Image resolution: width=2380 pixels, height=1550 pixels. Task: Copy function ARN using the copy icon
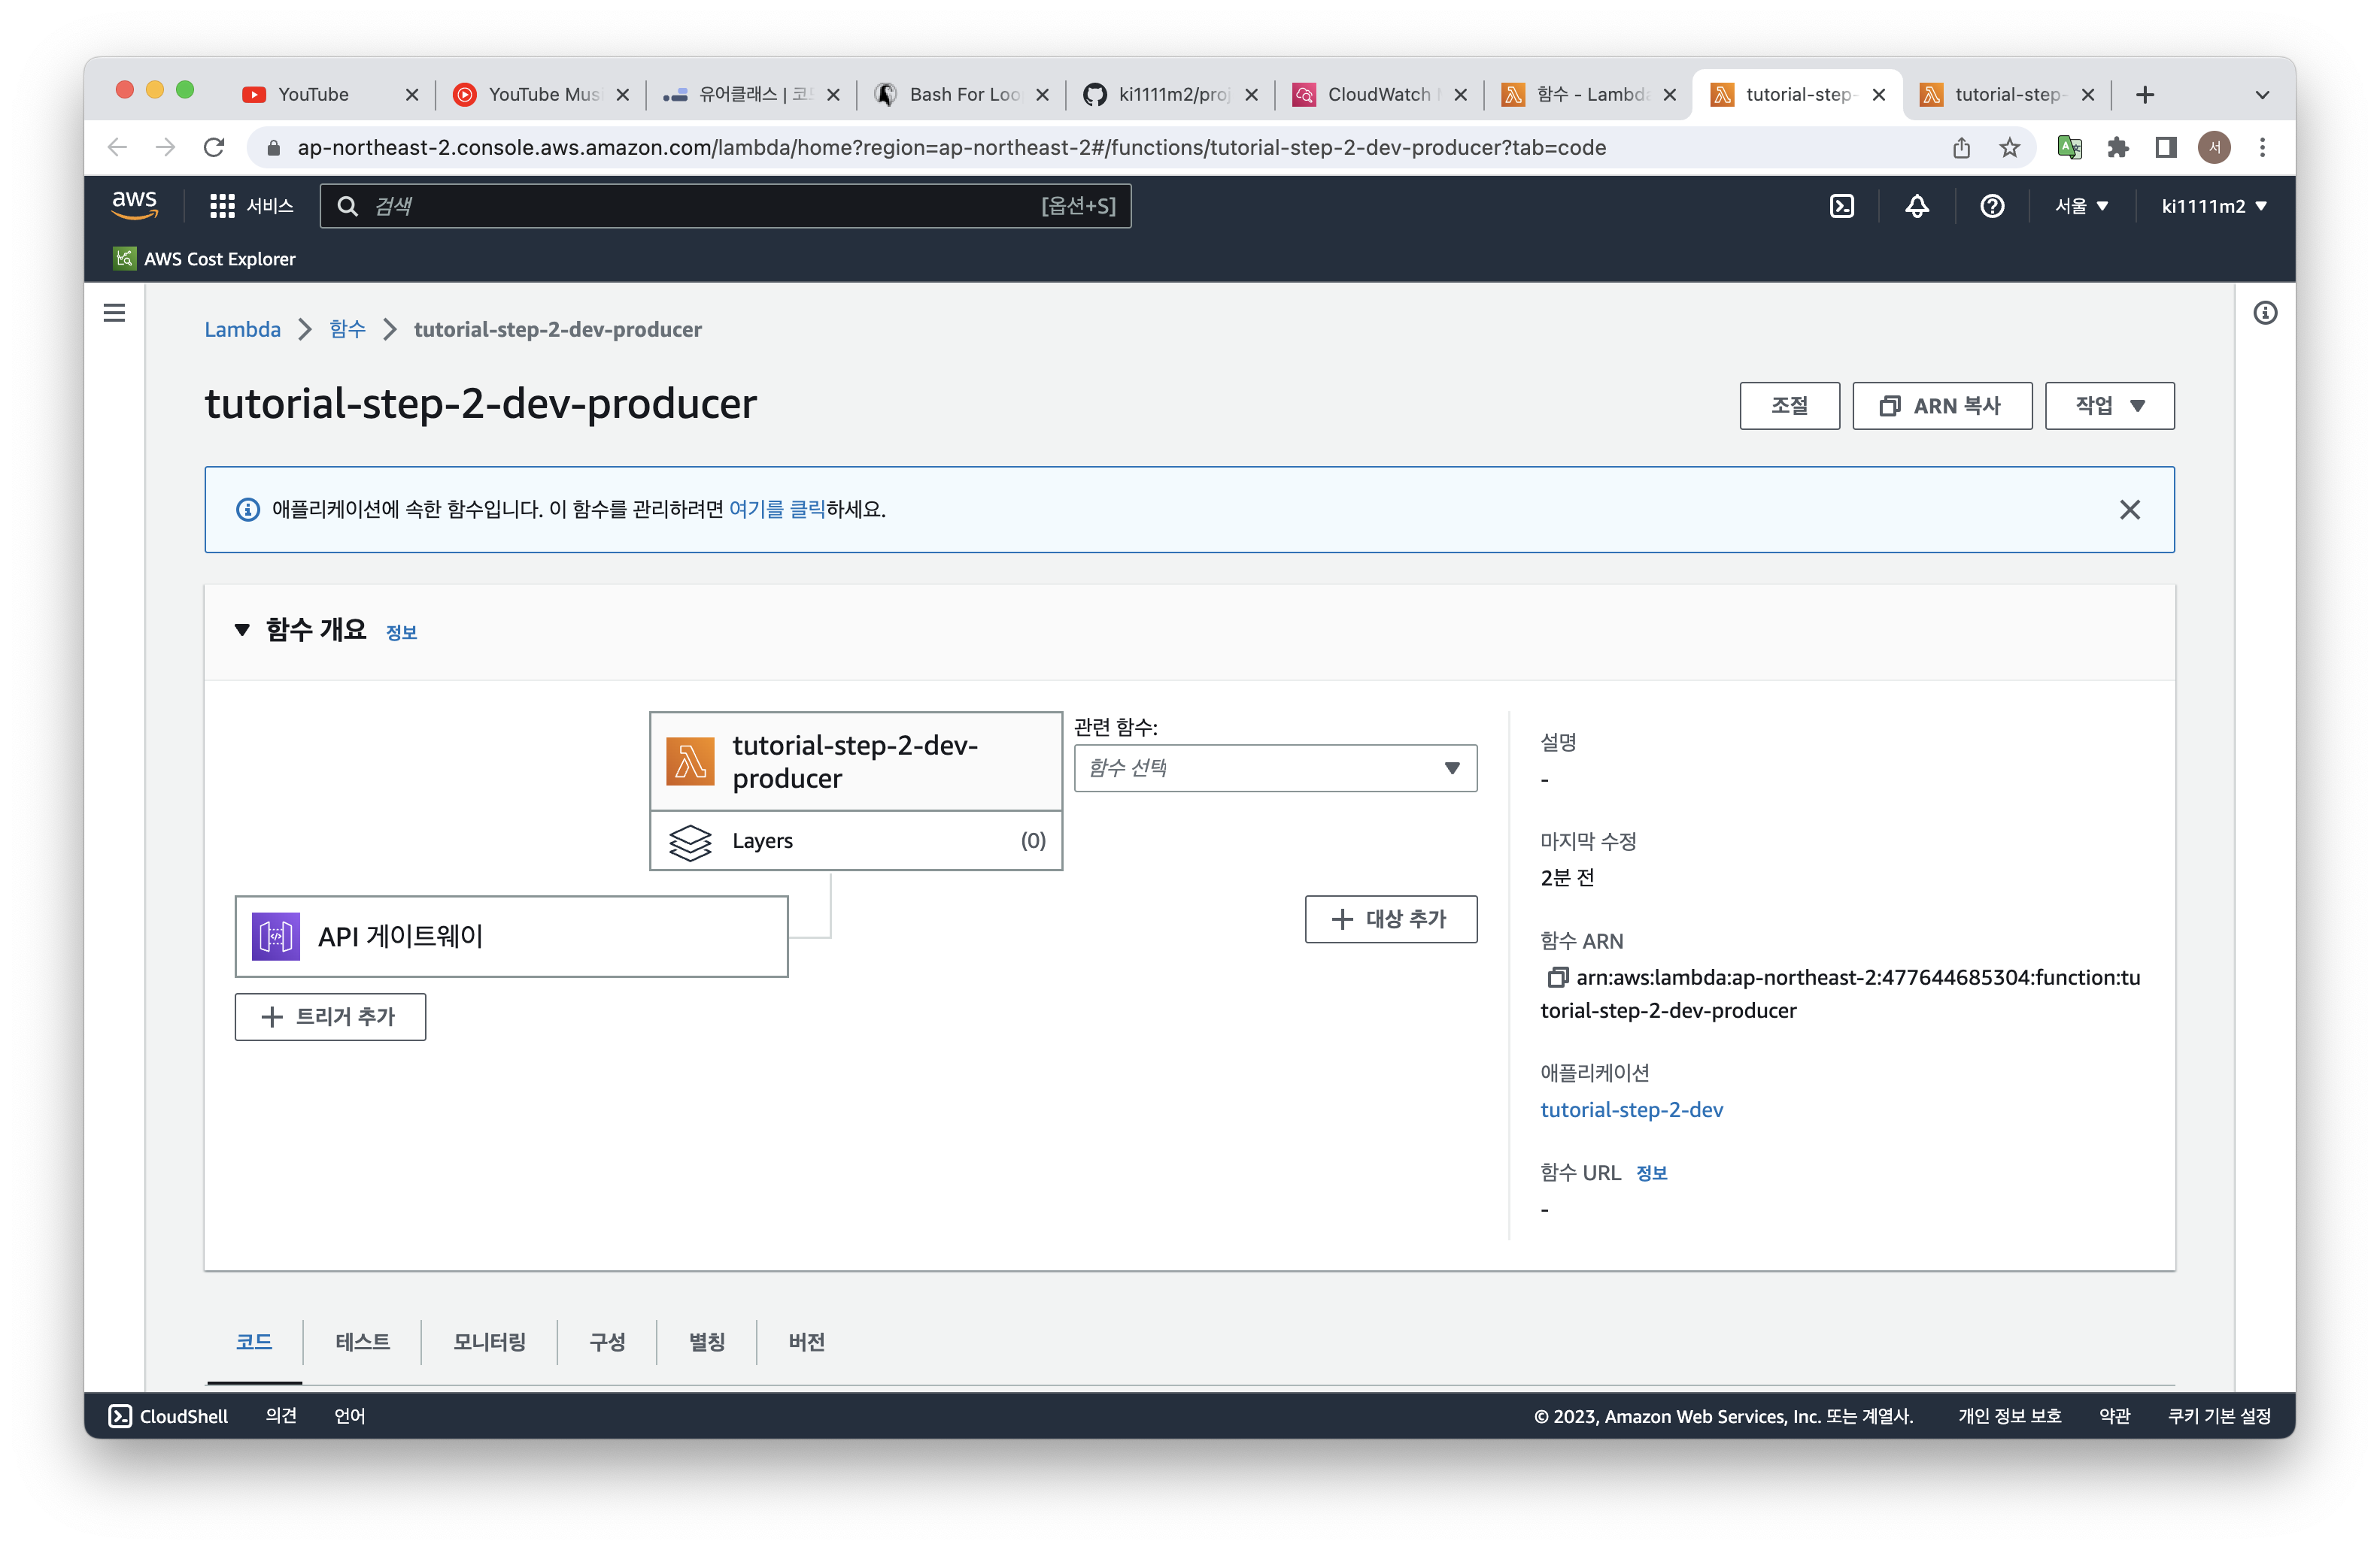1556,977
